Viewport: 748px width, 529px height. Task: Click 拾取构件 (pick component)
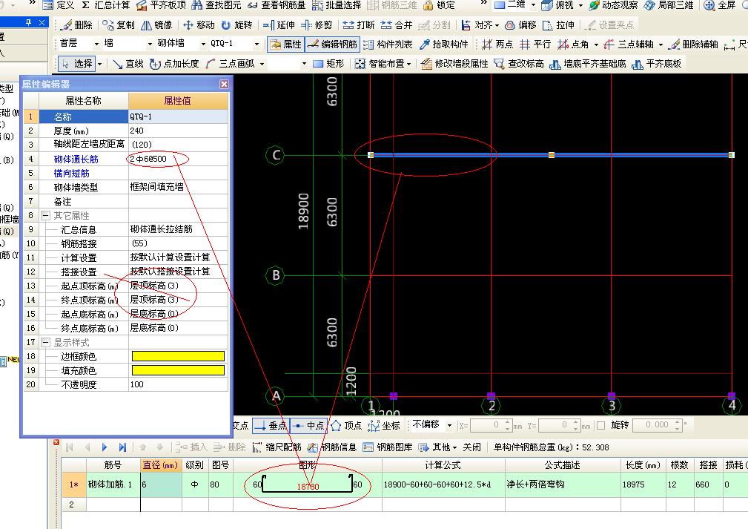point(443,45)
